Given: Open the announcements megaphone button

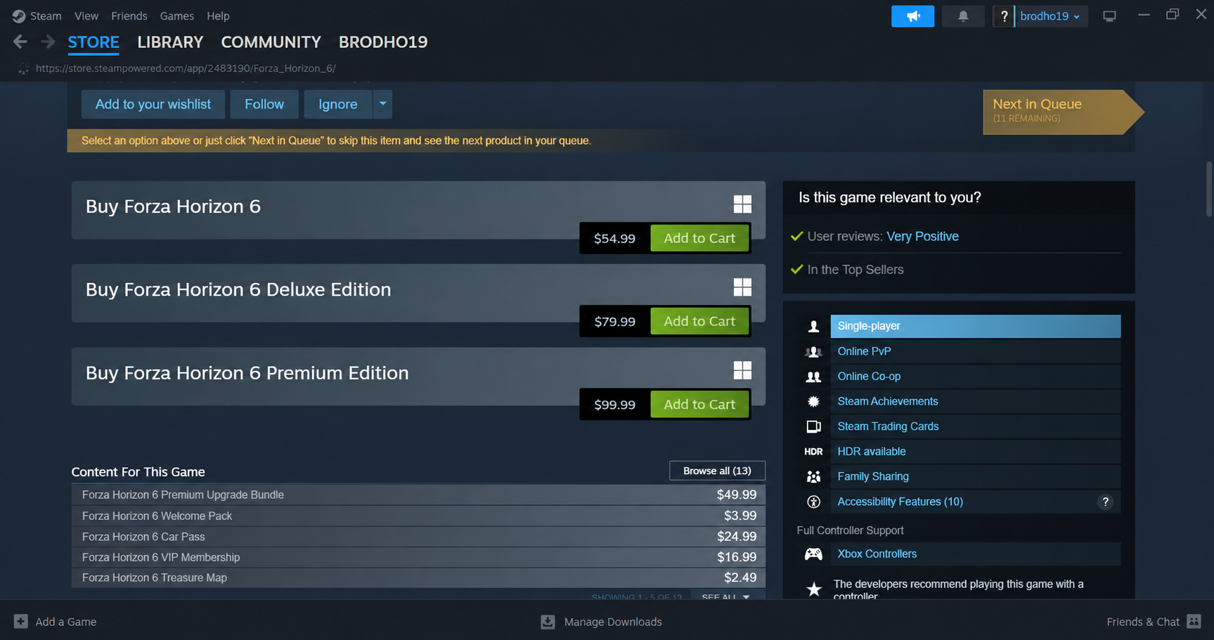Looking at the screenshot, I should (x=912, y=16).
